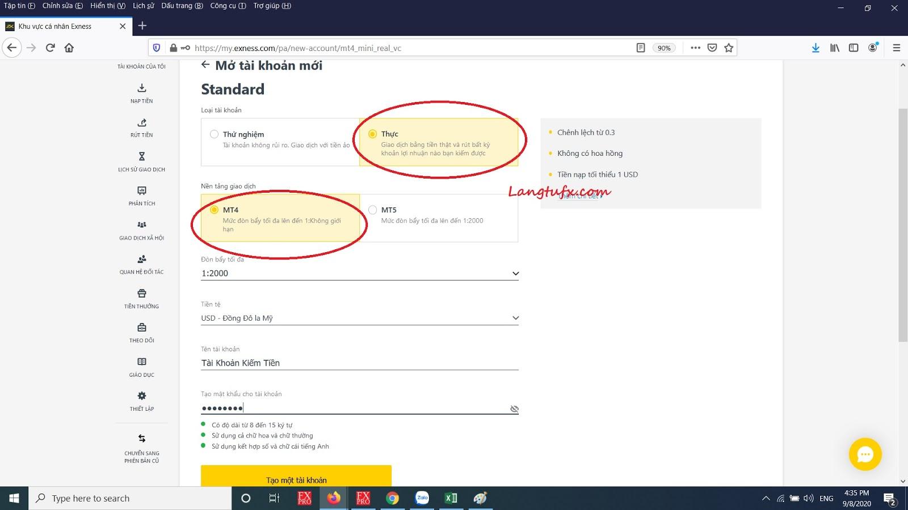Open Firefox account avatar icon
Image resolution: width=908 pixels, height=510 pixels.
(x=873, y=47)
